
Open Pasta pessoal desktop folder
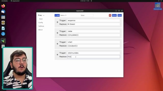158,6
